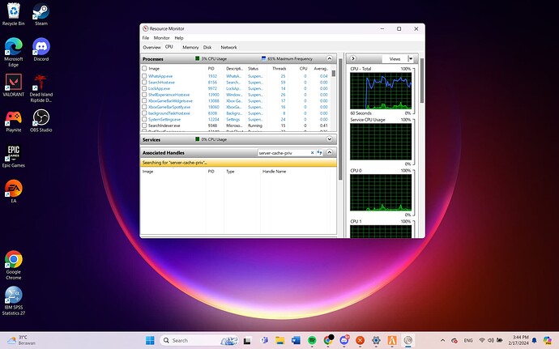Switch to the Memory tab
This screenshot has height=349, width=559.
coord(190,47)
